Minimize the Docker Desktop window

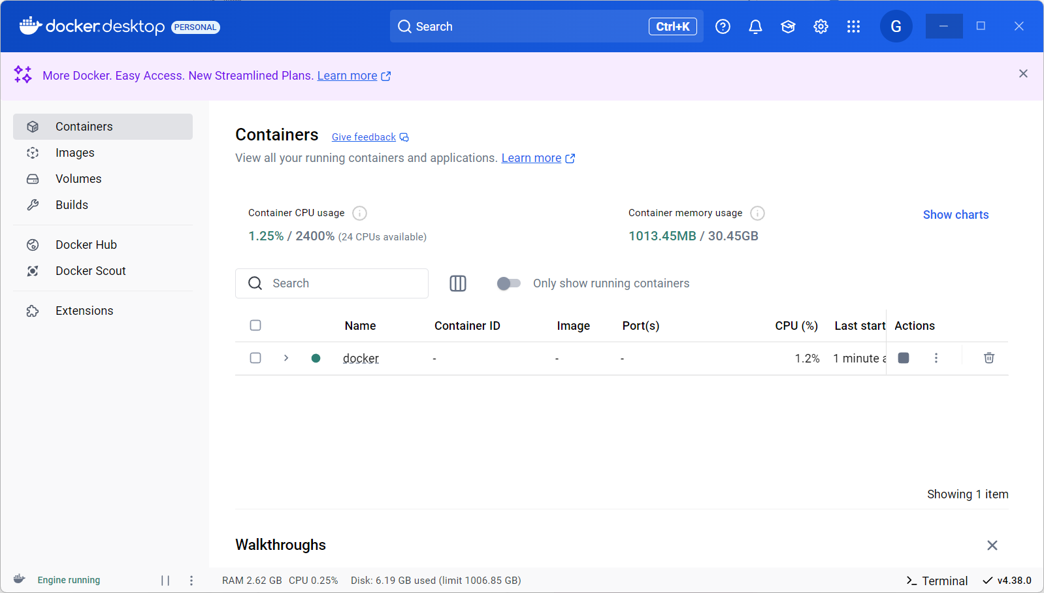[944, 26]
